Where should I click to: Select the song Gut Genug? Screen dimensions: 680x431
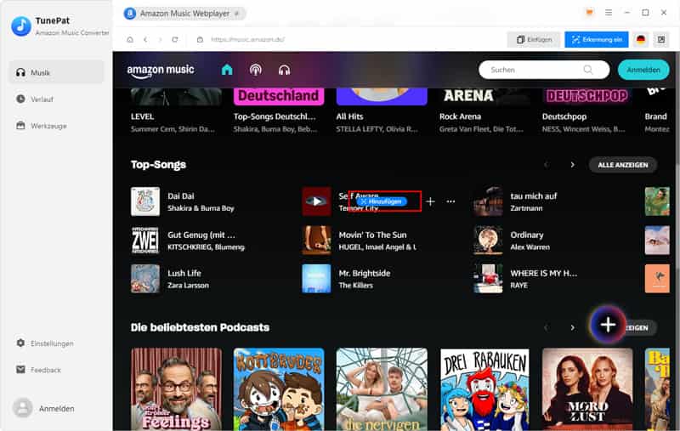point(201,235)
